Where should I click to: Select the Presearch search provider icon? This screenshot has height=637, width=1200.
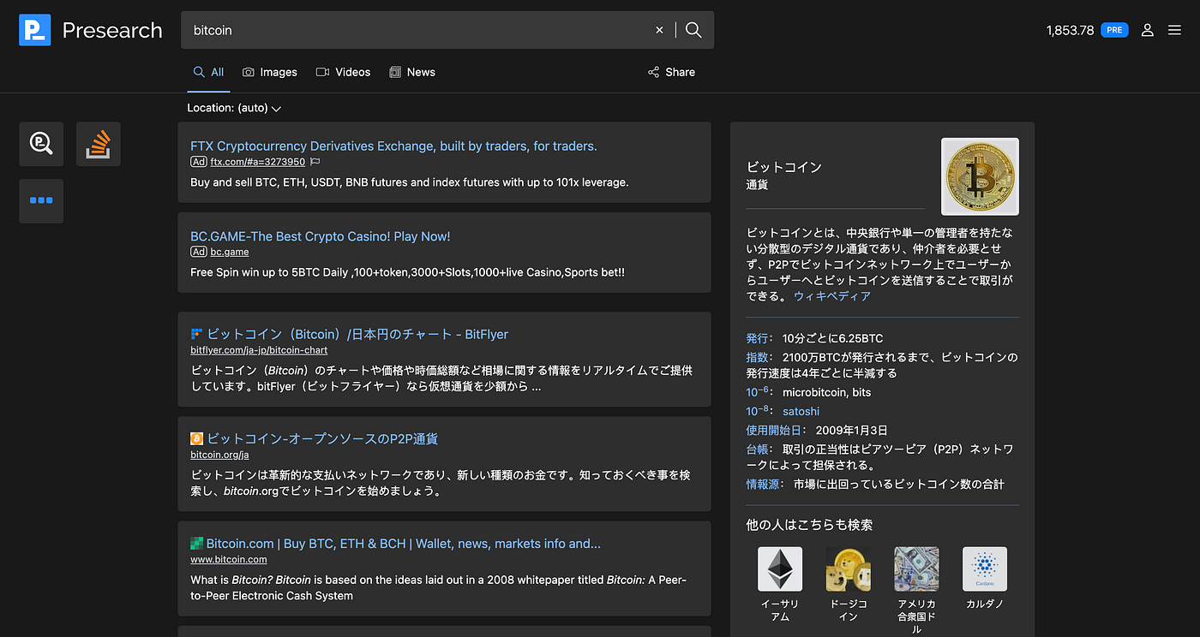point(41,144)
